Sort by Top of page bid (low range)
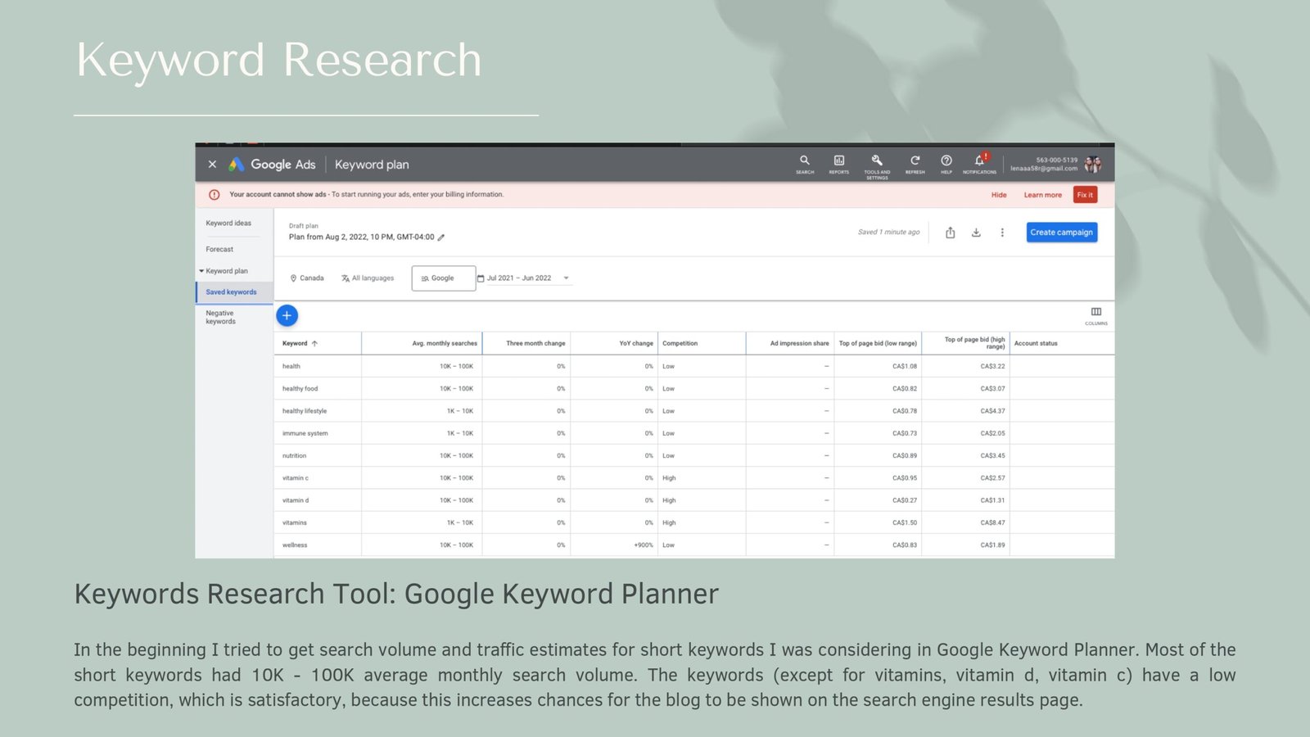The image size is (1310, 737). point(878,344)
